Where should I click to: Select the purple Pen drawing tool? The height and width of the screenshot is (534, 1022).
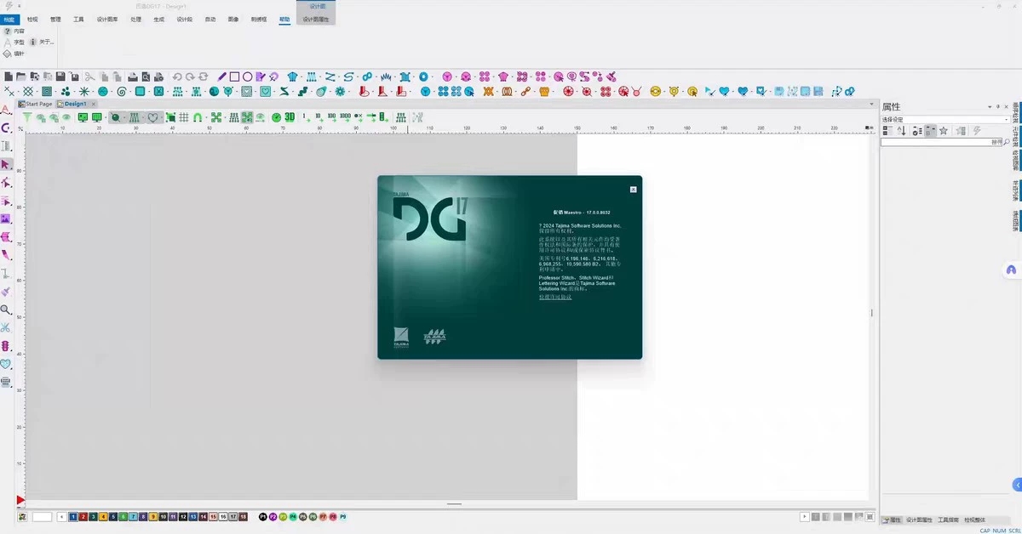click(x=221, y=77)
